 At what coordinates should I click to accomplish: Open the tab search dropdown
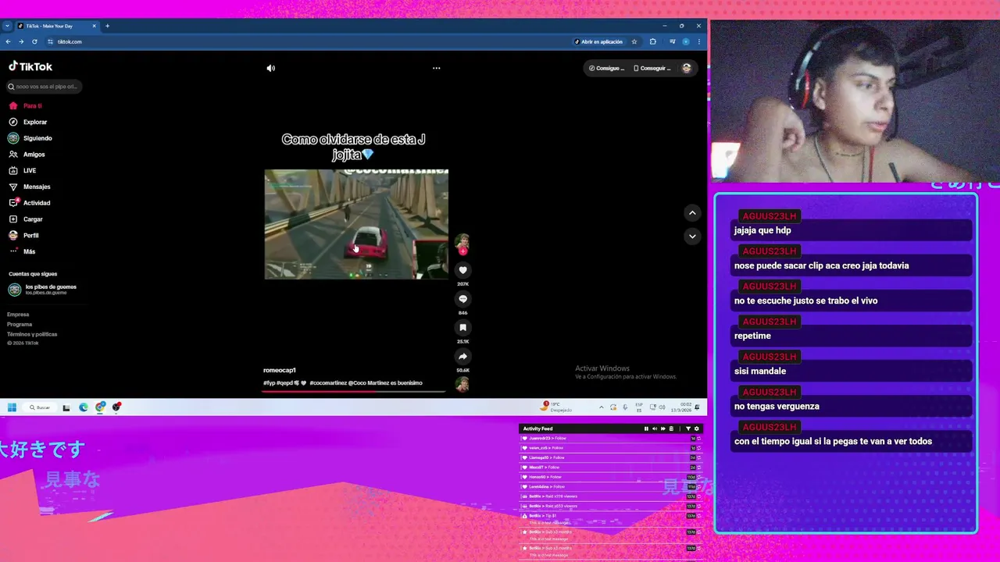click(7, 26)
